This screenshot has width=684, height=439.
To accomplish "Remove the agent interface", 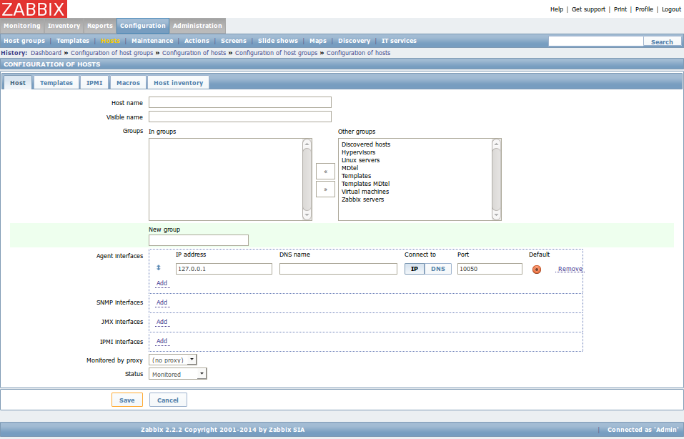I will (570, 269).
